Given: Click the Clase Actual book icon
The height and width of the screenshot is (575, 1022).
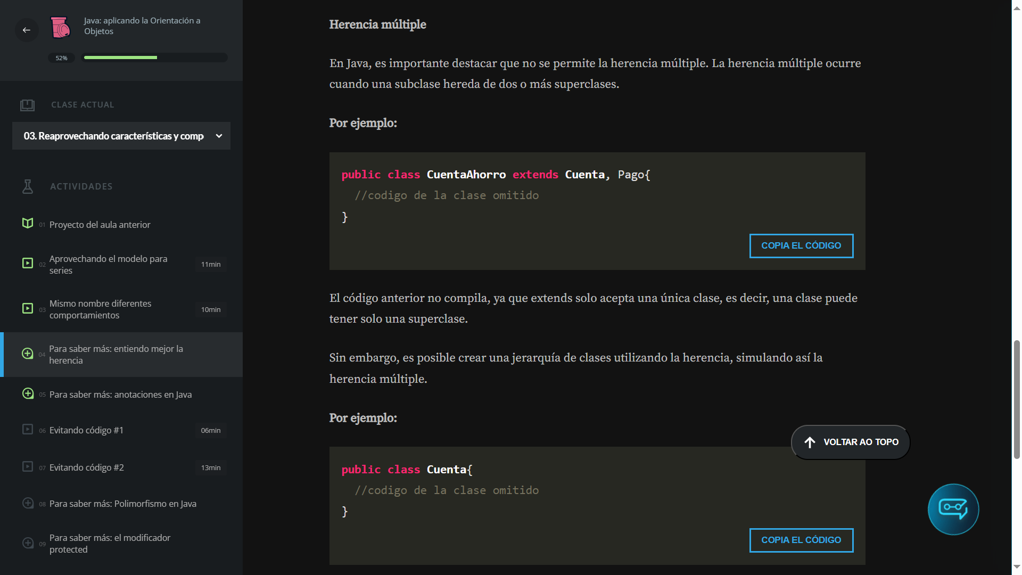Looking at the screenshot, I should [27, 105].
